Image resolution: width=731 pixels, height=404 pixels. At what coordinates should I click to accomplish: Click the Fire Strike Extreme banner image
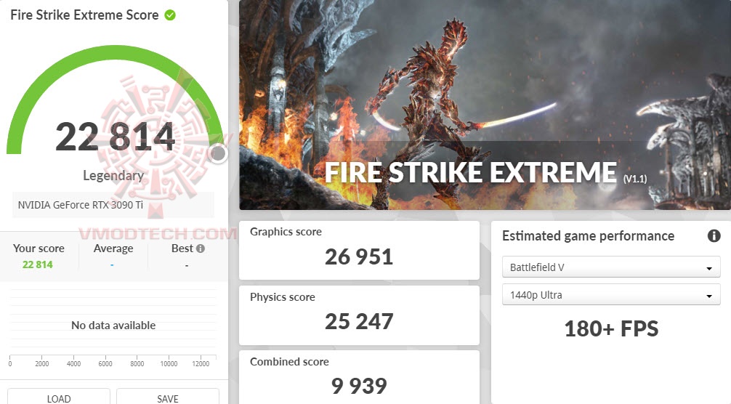coord(485,94)
